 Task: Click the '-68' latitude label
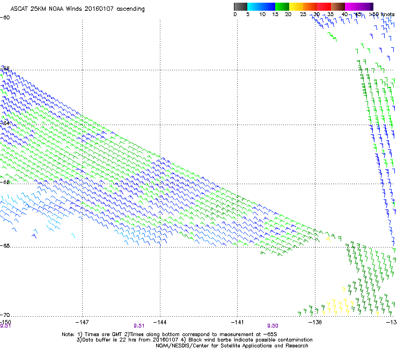pos(5,245)
